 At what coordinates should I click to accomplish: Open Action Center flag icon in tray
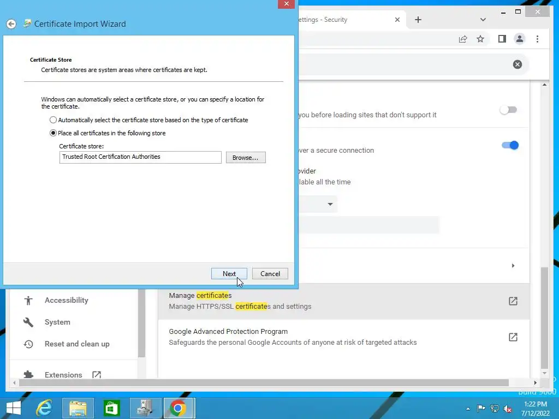[481, 408]
